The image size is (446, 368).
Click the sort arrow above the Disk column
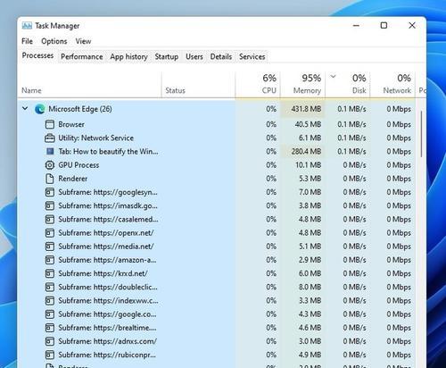pyautogui.click(x=333, y=77)
